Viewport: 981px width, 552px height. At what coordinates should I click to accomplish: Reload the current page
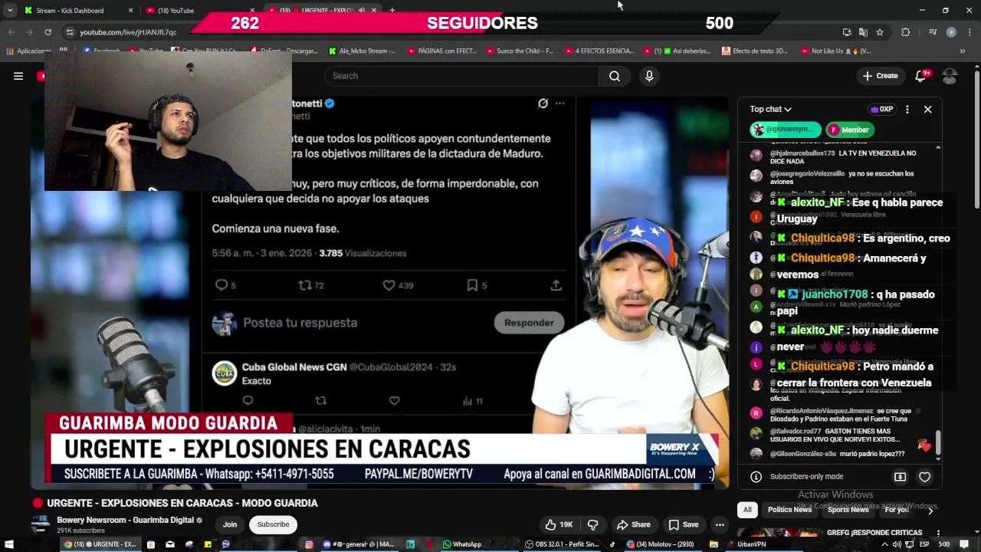48,32
